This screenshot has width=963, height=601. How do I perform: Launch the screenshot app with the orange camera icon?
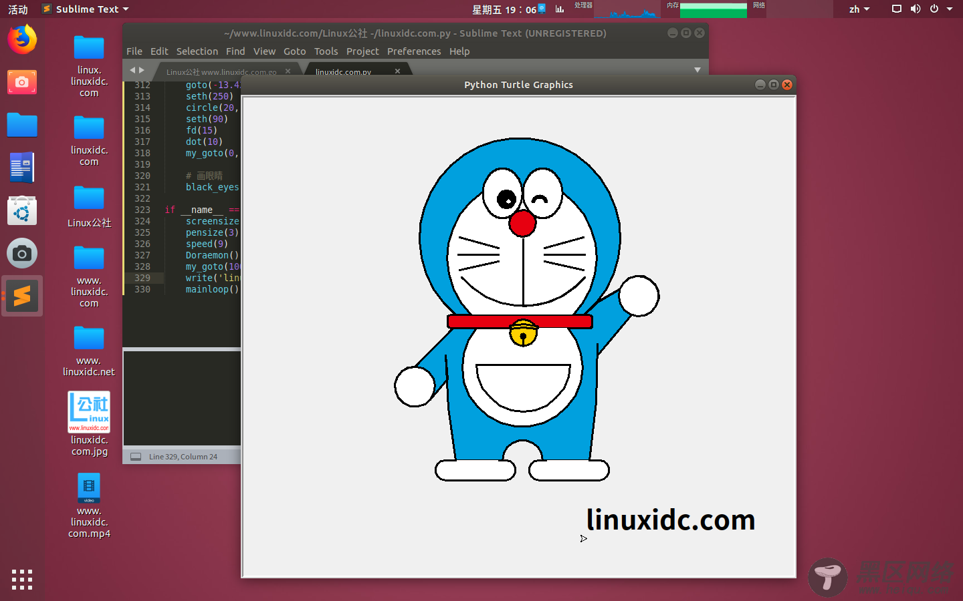[x=22, y=82]
